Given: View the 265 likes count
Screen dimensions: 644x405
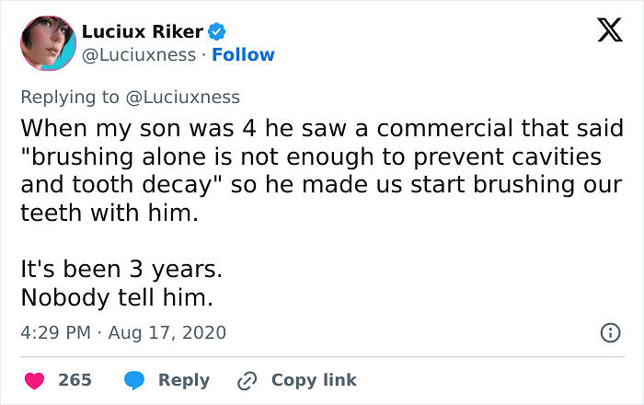Looking at the screenshot, I should point(74,380).
